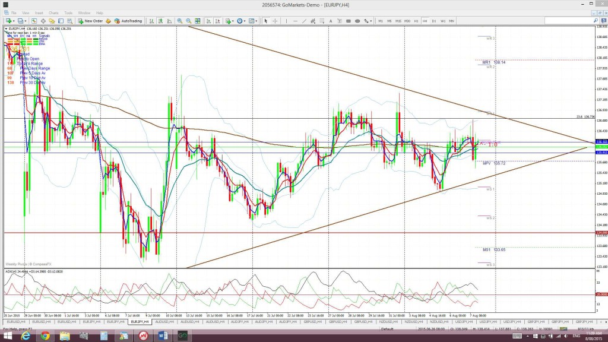The width and height of the screenshot is (608, 342).
Task: Open the chat/community icon at top right
Action: click(604, 21)
